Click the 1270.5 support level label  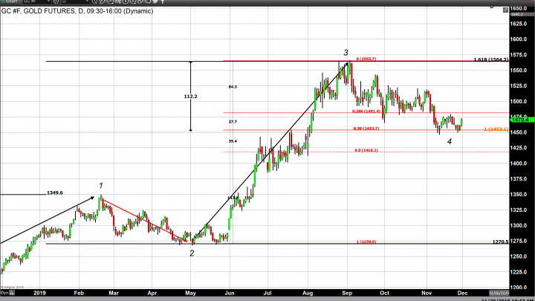[500, 242]
